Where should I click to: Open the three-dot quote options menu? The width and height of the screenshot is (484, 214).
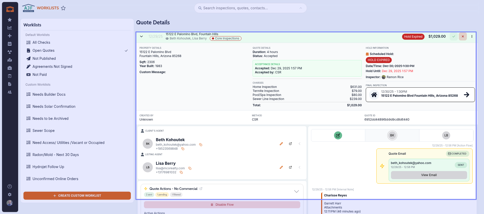click(472, 36)
